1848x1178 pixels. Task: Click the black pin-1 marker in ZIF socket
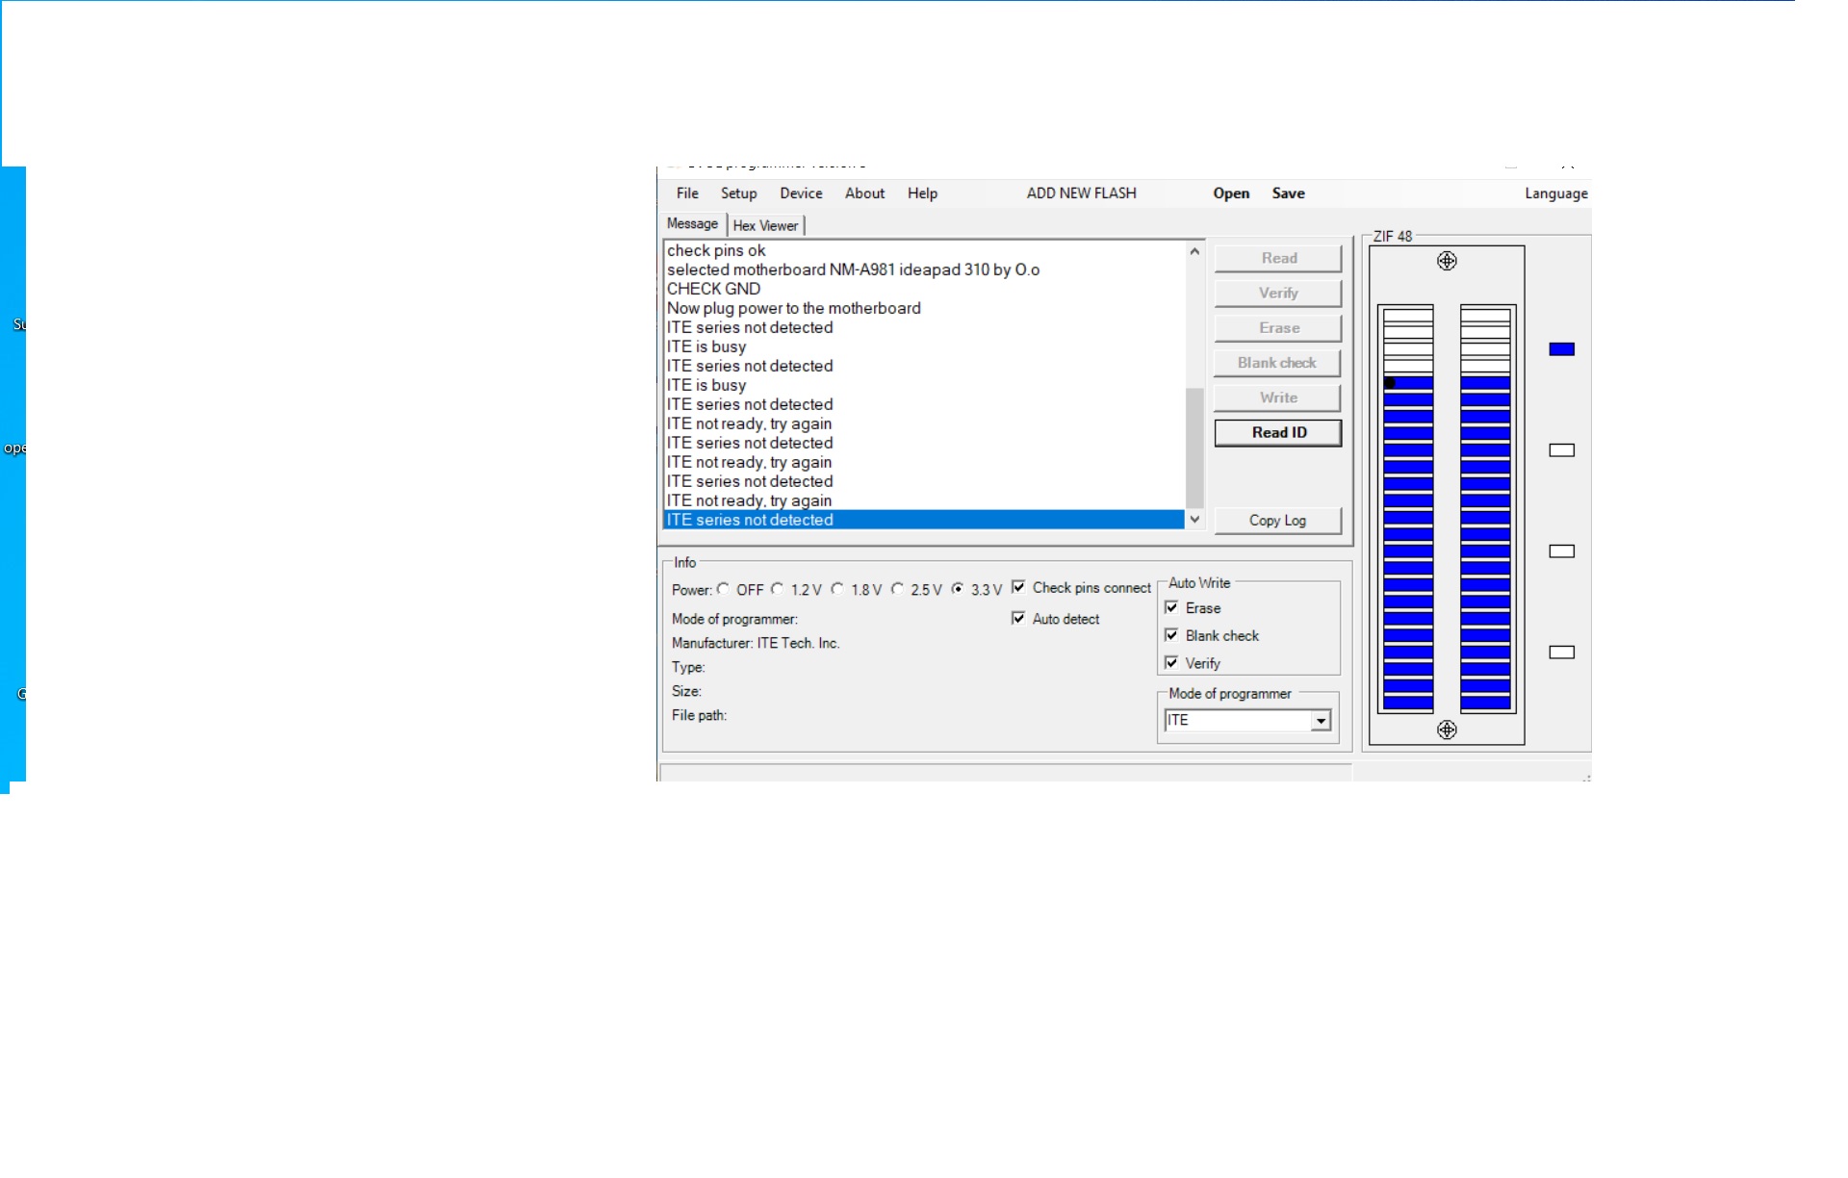[1390, 383]
